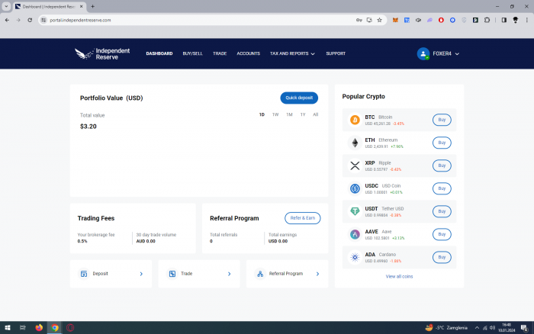The image size is (534, 334).
Task: Click the Independent Reserve logo
Action: [x=102, y=53]
